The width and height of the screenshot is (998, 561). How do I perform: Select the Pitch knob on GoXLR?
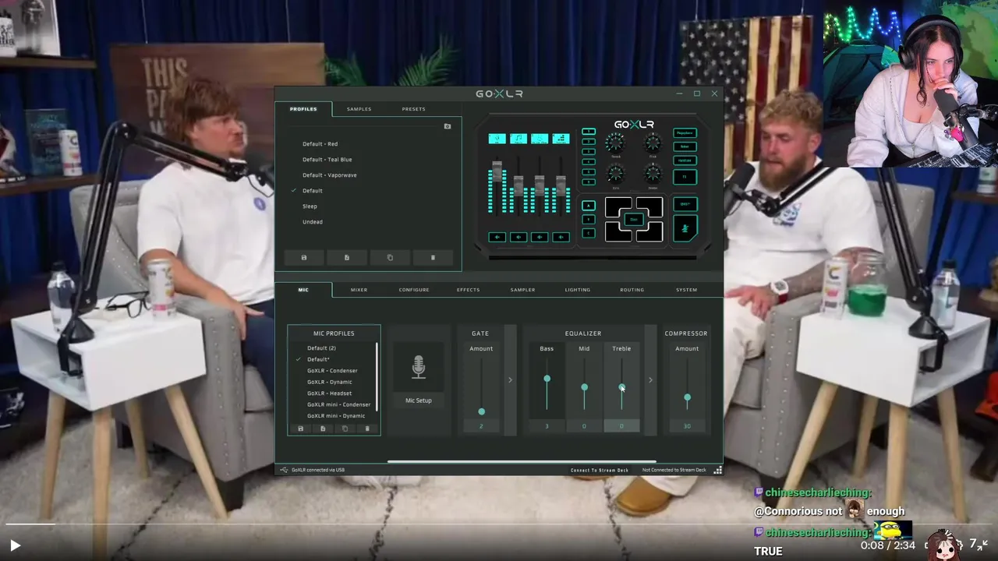[653, 143]
